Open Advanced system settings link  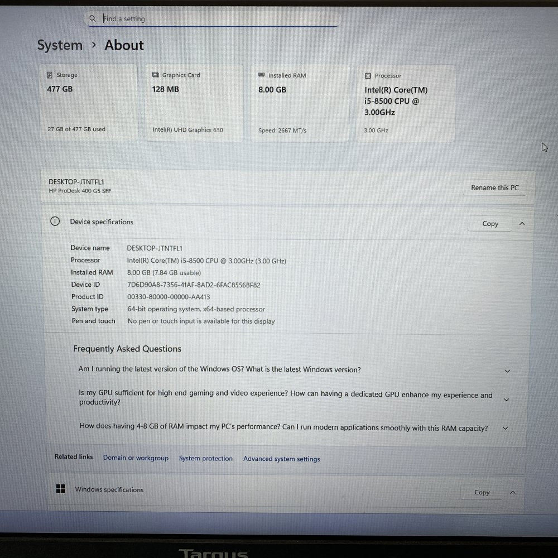pos(281,459)
